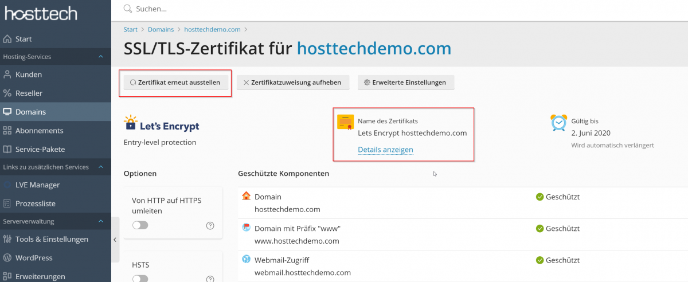Click the Tools & Einstellungen sliders icon

pyautogui.click(x=7, y=239)
